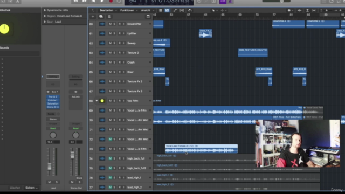The image size is (345, 194).
Task: Start playback with the Play button
Action: pos(102,1)
